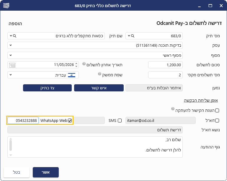227x181 pixels.
Task: Tick the הצגת הקישור להעתקה checkbox
Action: point(217,111)
